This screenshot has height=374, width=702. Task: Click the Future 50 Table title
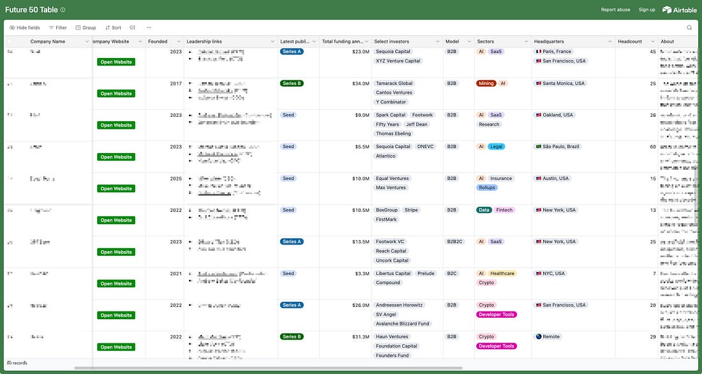[x=31, y=10]
